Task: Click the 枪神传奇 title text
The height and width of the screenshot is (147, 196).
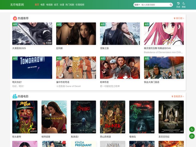Action: tap(104, 82)
